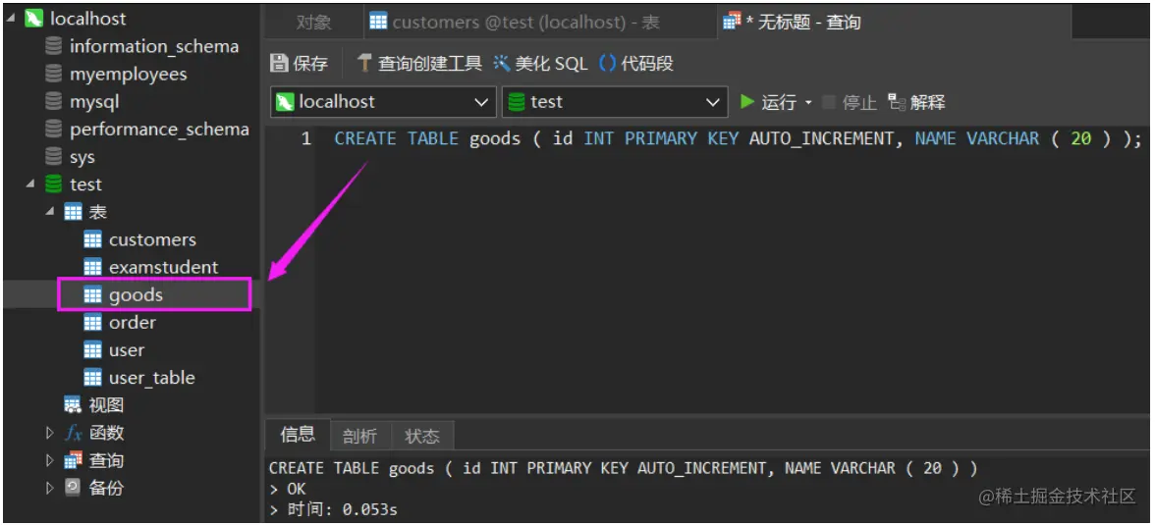The width and height of the screenshot is (1155, 525).
Task: Click the green test database icon
Action: 53,184
